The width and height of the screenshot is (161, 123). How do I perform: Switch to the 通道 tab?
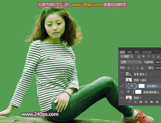130,52
